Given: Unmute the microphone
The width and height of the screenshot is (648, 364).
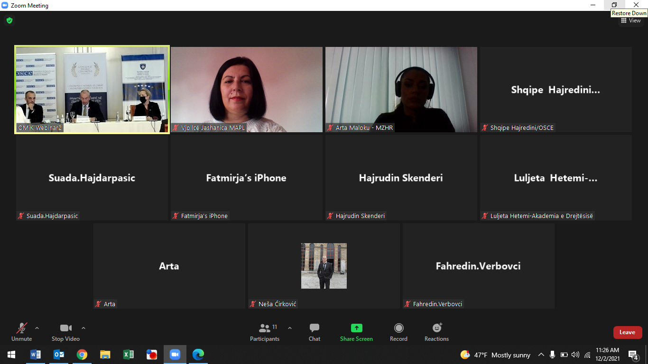Looking at the screenshot, I should (21, 332).
